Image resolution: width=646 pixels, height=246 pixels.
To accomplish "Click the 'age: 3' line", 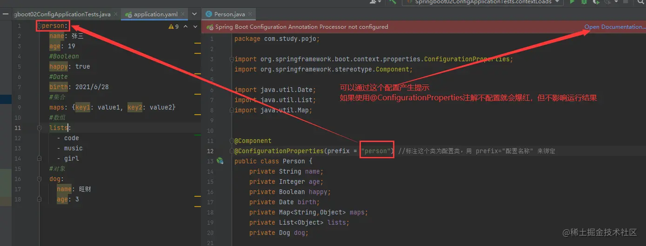I will click(x=68, y=200).
